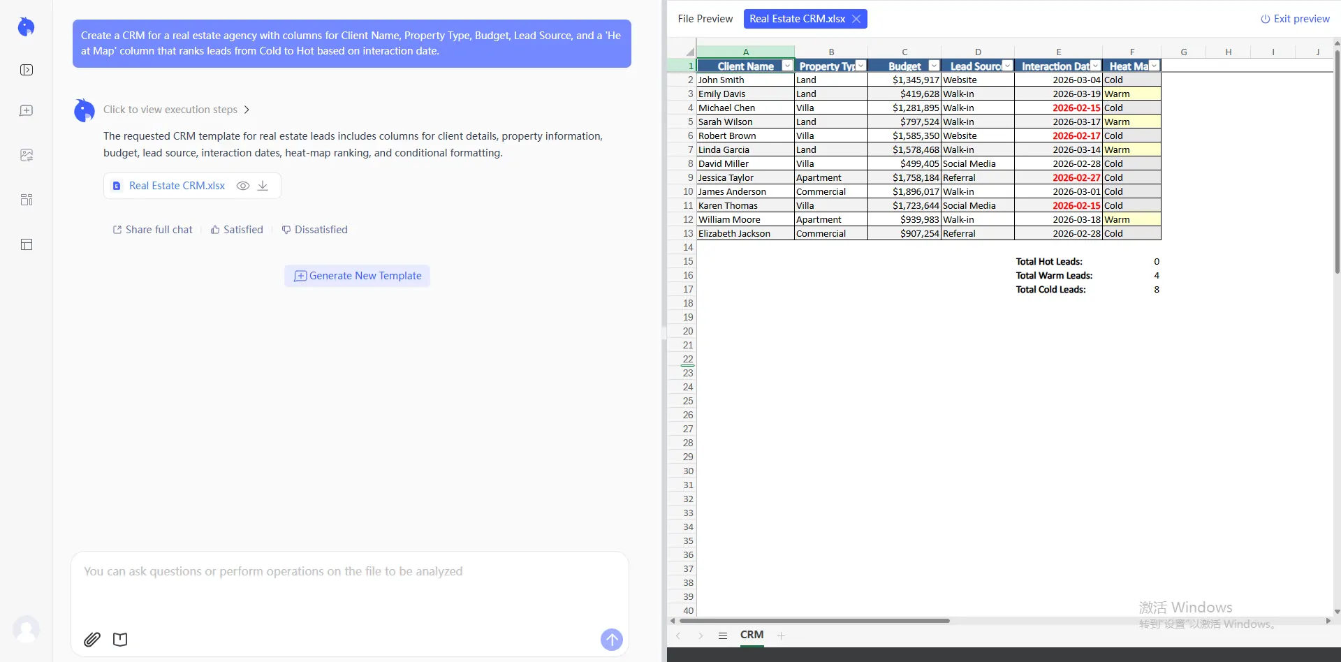The height and width of the screenshot is (662, 1341).
Task: Click Exit preview link
Action: click(1295, 19)
